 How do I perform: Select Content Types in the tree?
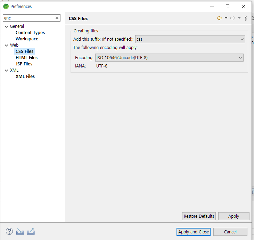(x=30, y=33)
